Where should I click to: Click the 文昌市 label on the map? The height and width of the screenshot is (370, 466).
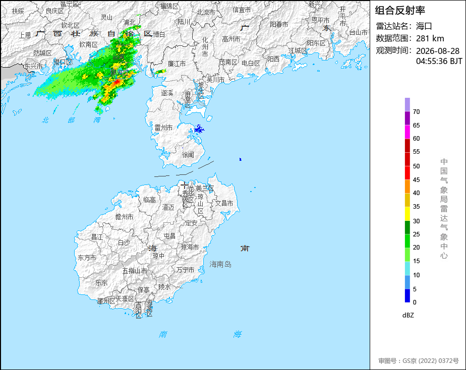(224, 203)
